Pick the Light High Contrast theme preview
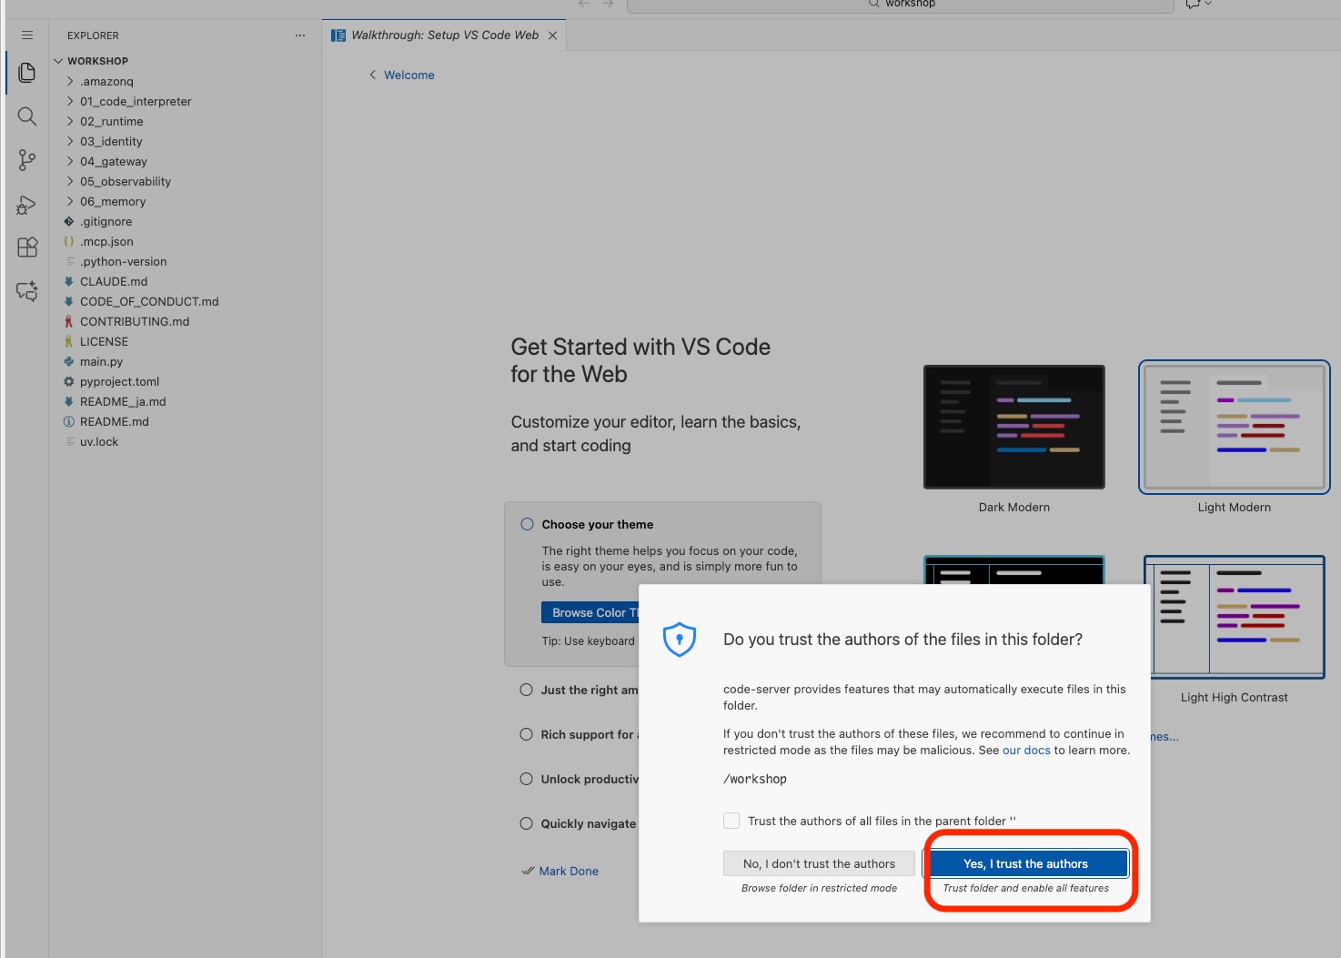 (x=1235, y=617)
